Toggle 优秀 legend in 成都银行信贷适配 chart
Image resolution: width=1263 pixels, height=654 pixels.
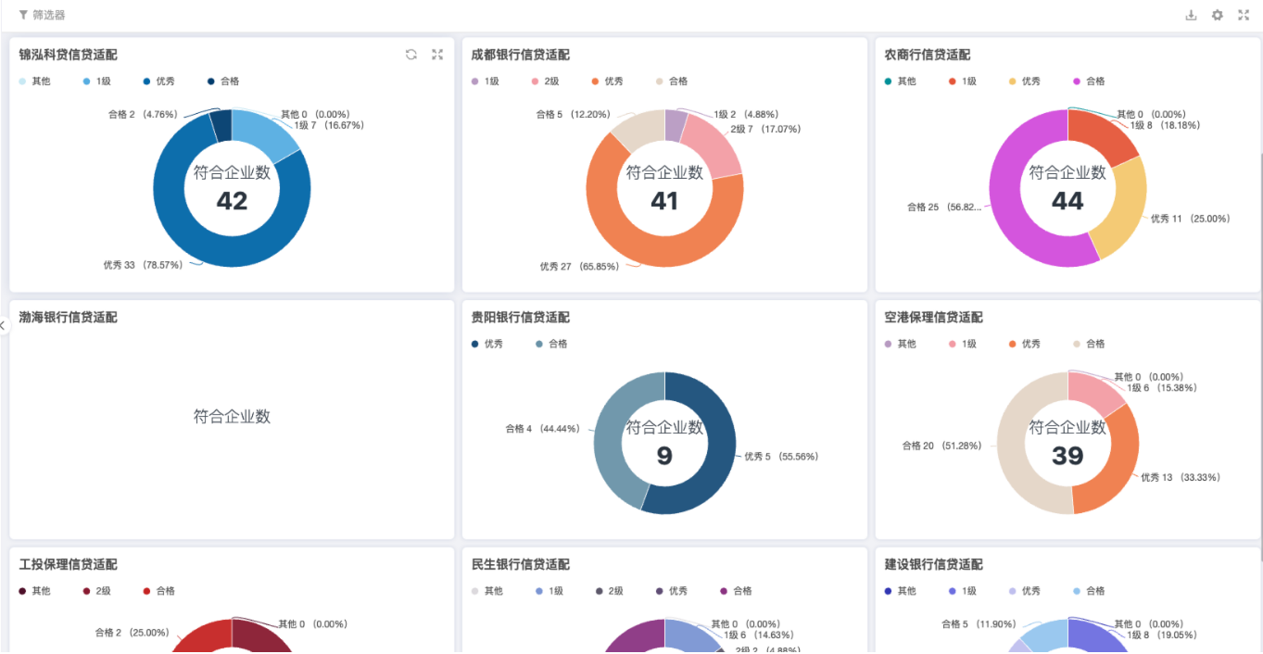coord(607,82)
